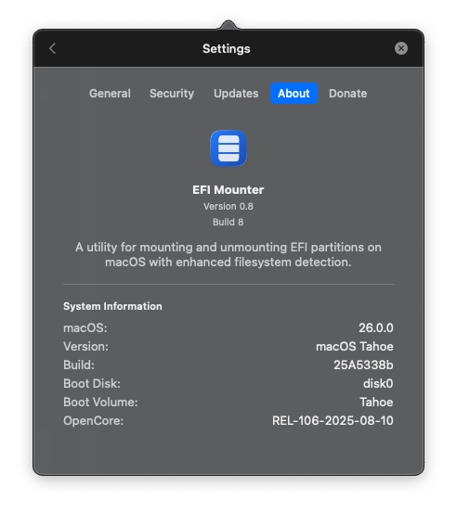Click the Version: row label

coord(85,347)
